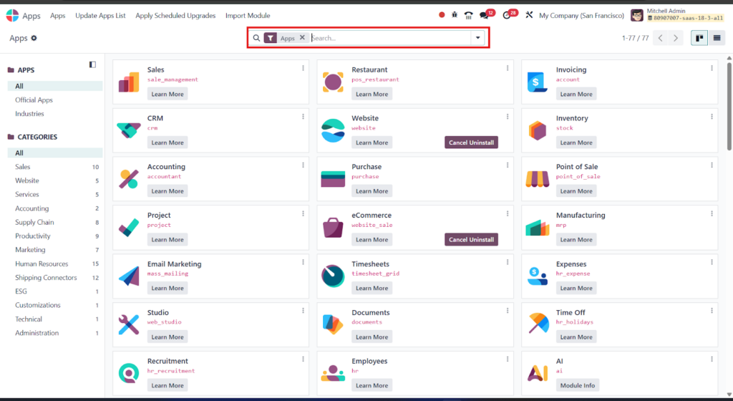Click the CRM handshake icon

[x=129, y=130]
